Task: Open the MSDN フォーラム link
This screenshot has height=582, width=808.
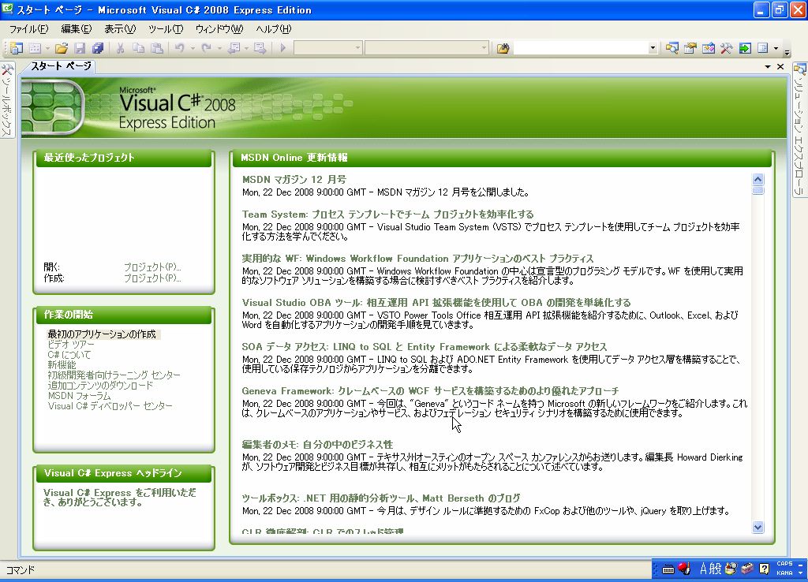Action: (x=80, y=396)
